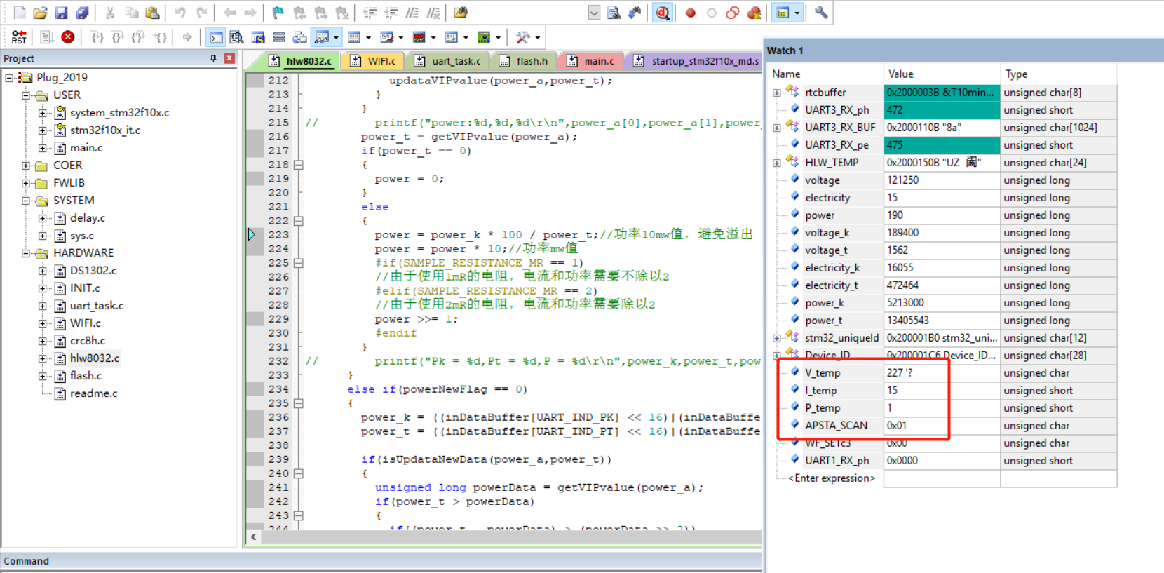The height and width of the screenshot is (573, 1164).
Task: Insert a bookmark with the flag icon
Action: click(278, 13)
